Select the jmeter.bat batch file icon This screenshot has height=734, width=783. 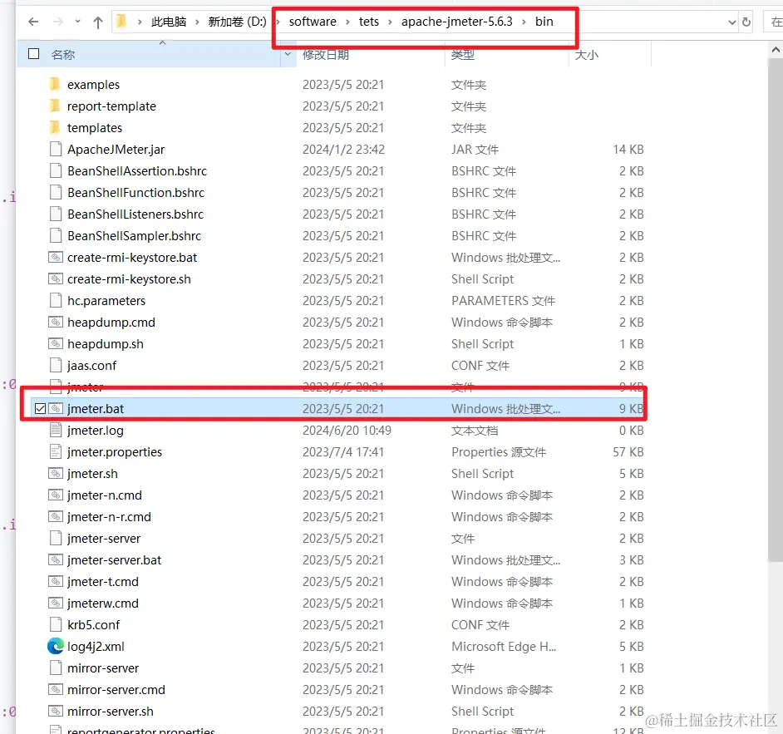(56, 408)
